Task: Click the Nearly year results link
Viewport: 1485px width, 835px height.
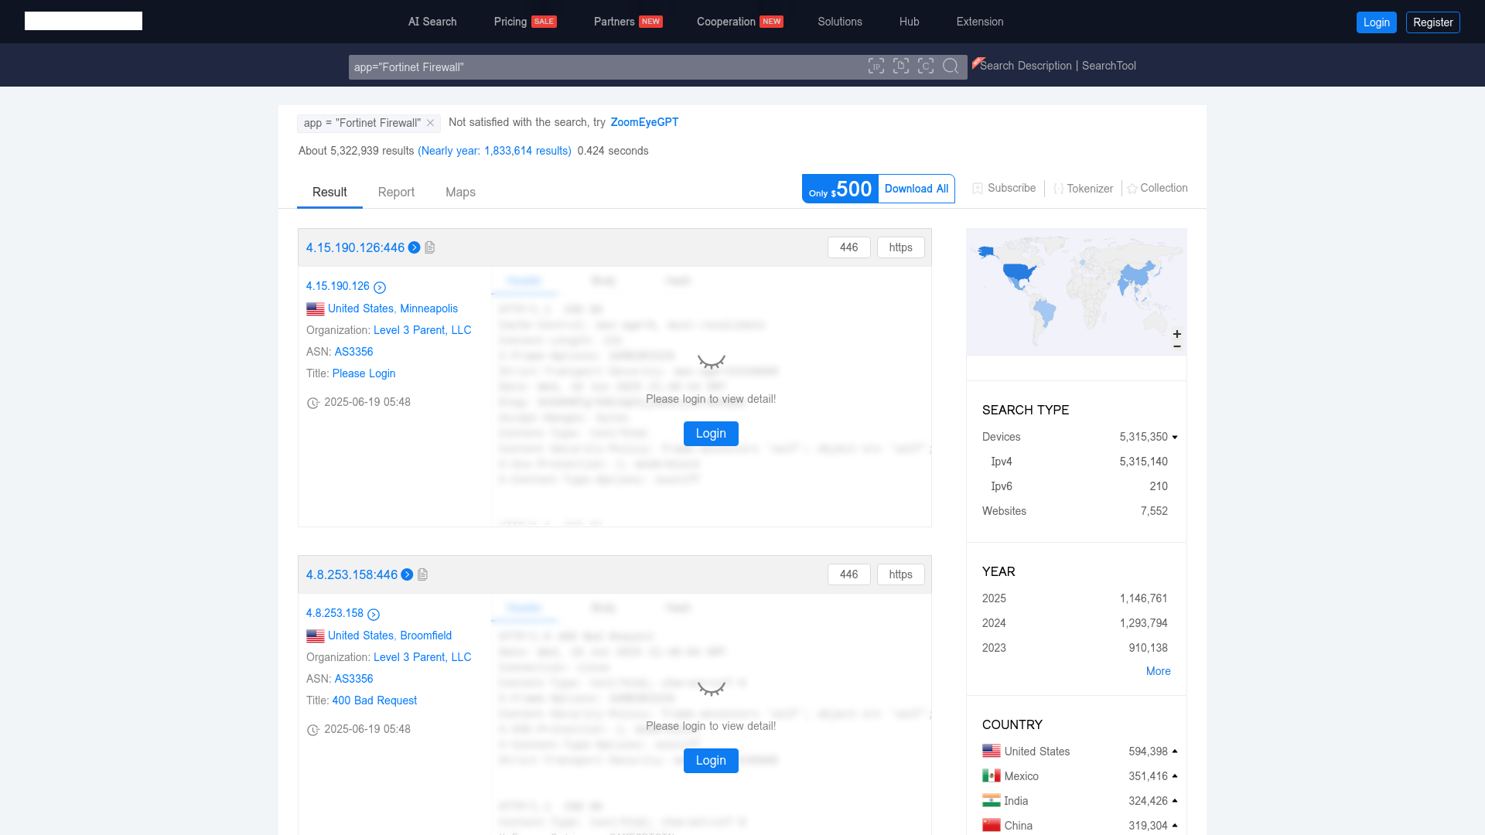Action: [x=494, y=151]
